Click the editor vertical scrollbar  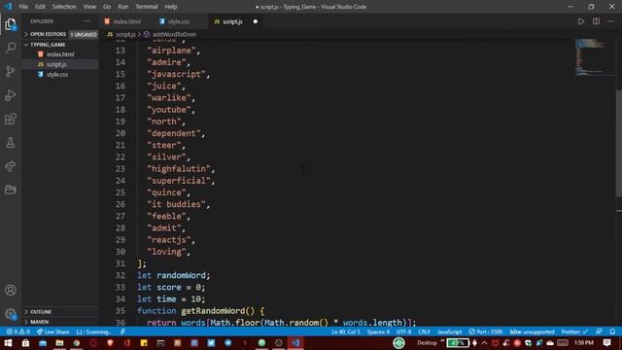click(x=618, y=143)
